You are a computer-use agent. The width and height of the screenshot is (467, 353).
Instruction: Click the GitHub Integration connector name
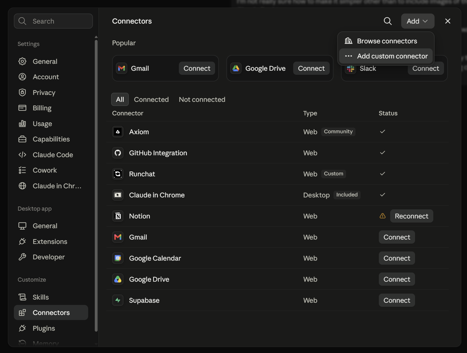[158, 153]
